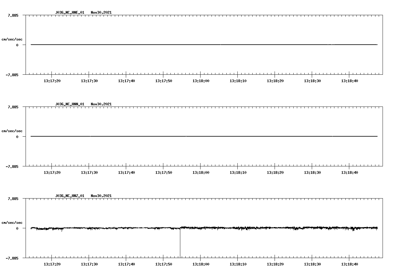404x275 pixels.
Task: Click the downward spike in the HNZ trace
Action: [180, 243]
